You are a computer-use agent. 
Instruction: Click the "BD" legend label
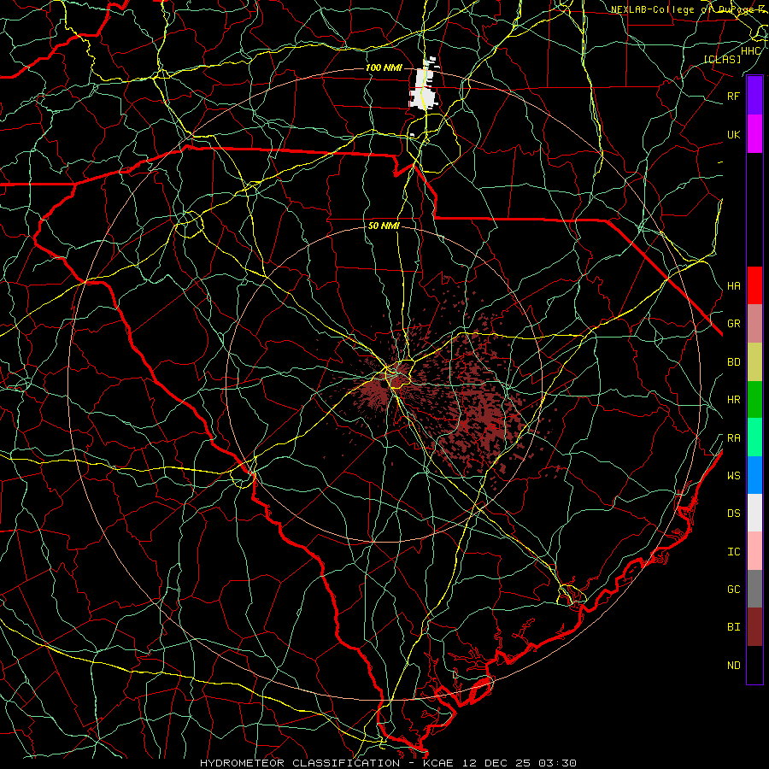tap(733, 362)
